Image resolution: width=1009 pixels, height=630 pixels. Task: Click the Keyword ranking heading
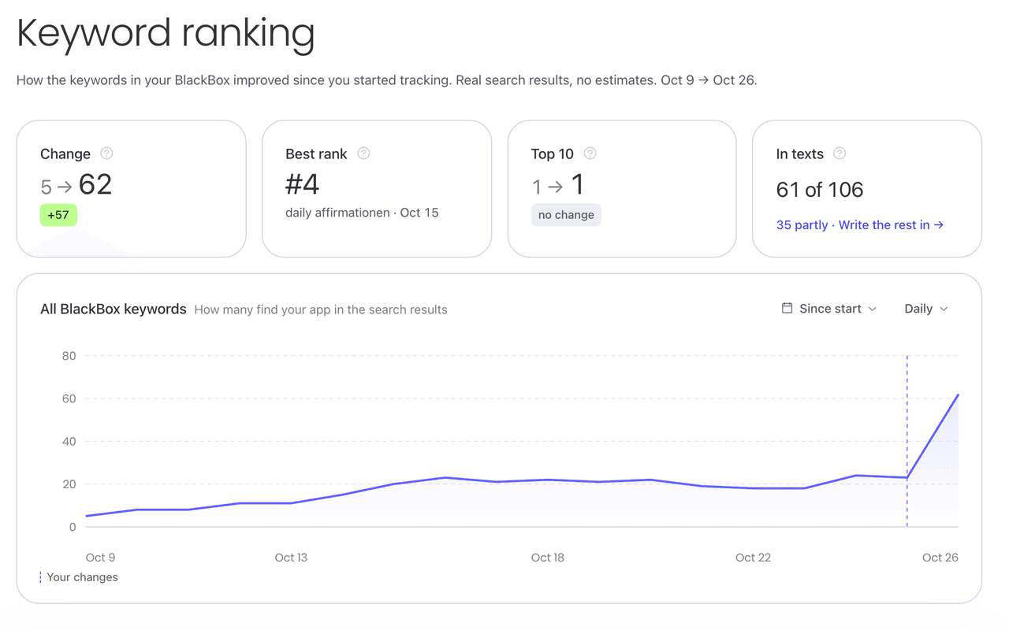click(166, 34)
